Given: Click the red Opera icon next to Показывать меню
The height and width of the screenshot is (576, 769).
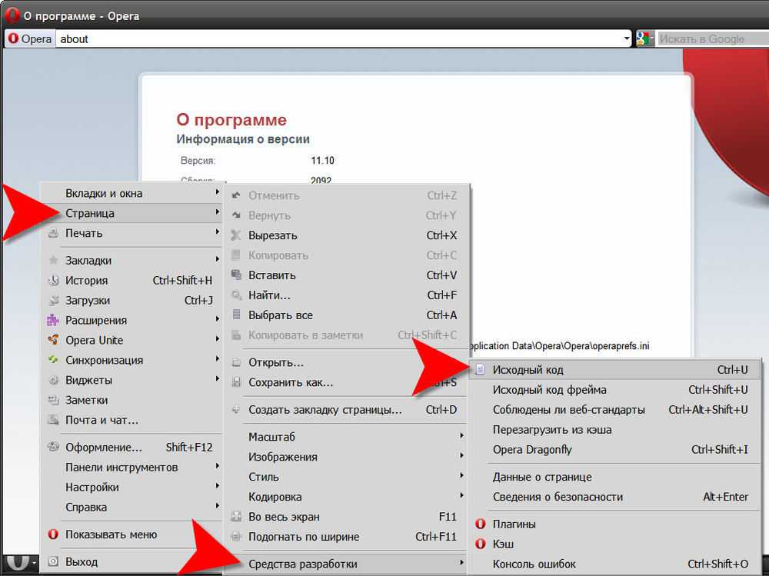Looking at the screenshot, I should tap(53, 534).
